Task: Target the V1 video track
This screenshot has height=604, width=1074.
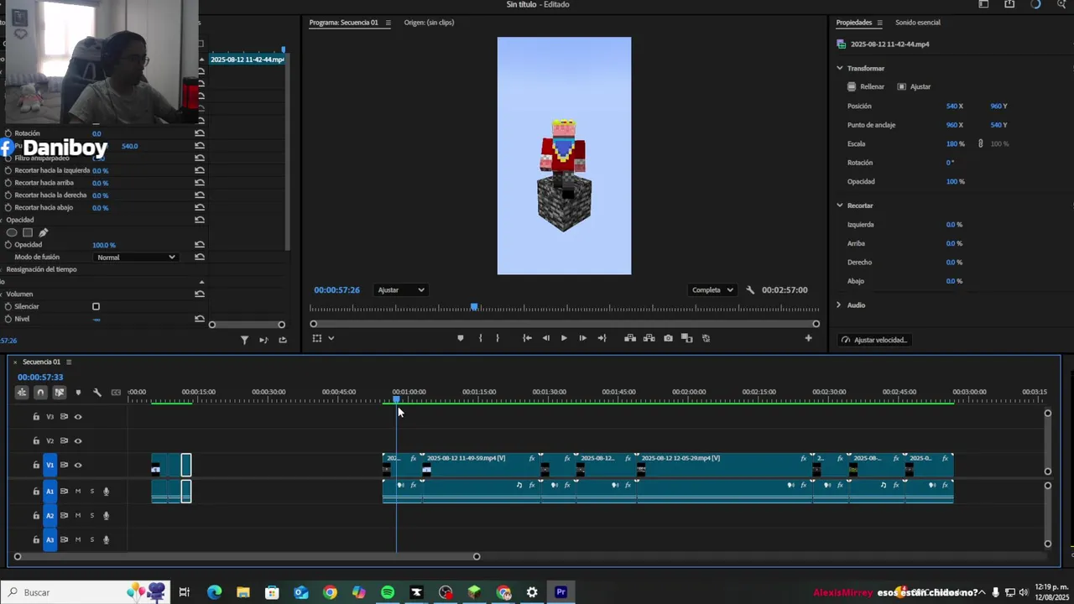Action: 50,466
